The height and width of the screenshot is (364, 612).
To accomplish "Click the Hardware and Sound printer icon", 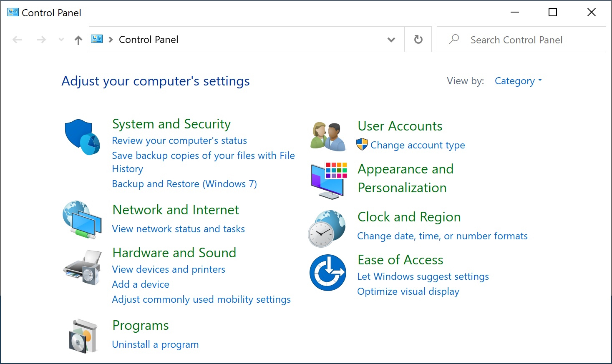I will pos(82,267).
